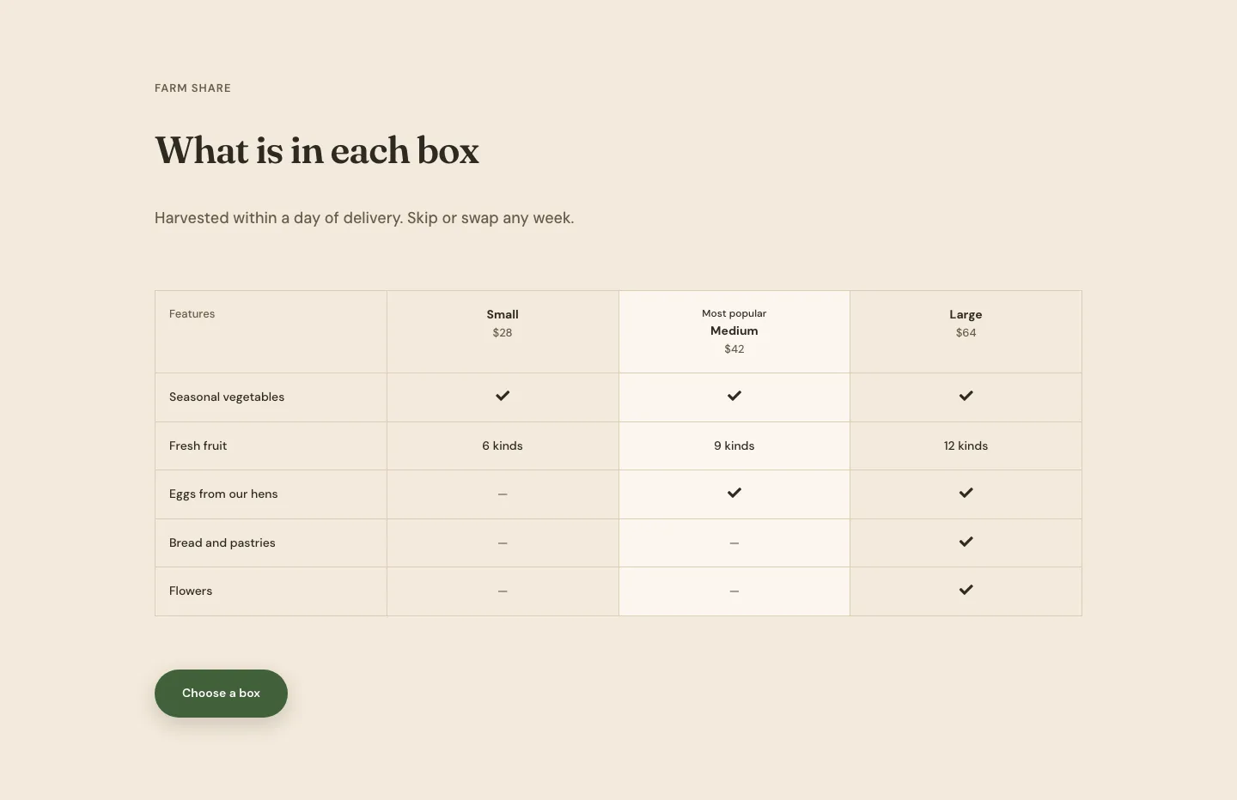Click the Harvested within a day subtitle
The width and height of the screenshot is (1237, 800).
pyautogui.click(x=364, y=218)
